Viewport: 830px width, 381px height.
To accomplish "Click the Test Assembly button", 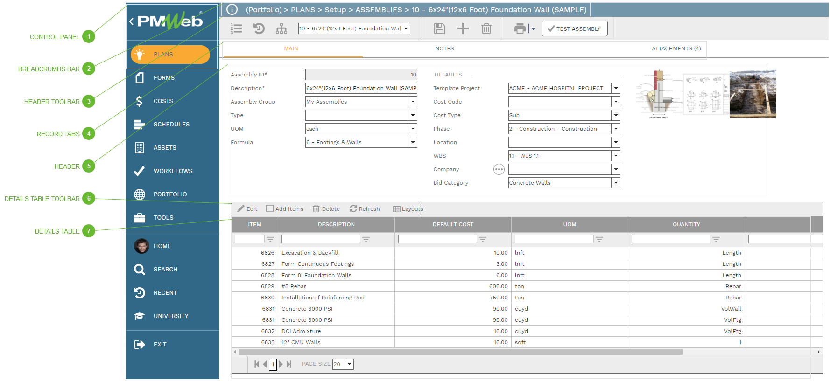I will (x=574, y=28).
